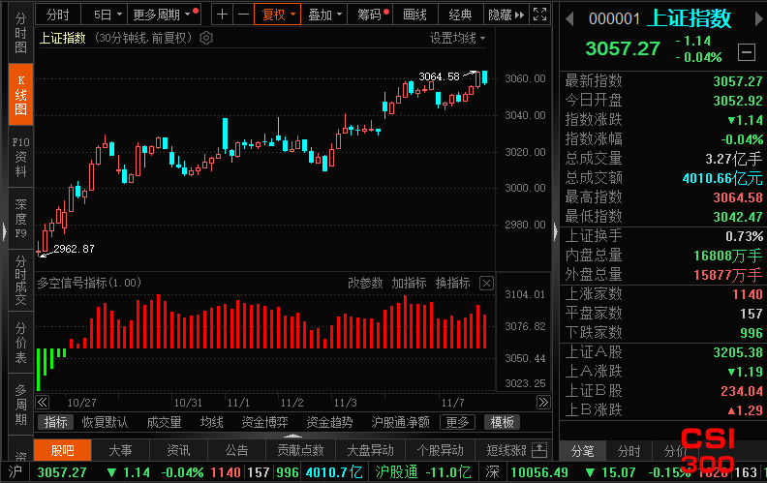This screenshot has width=767, height=483.
Task: Zoom in chart with plus icon
Action: 222,15
